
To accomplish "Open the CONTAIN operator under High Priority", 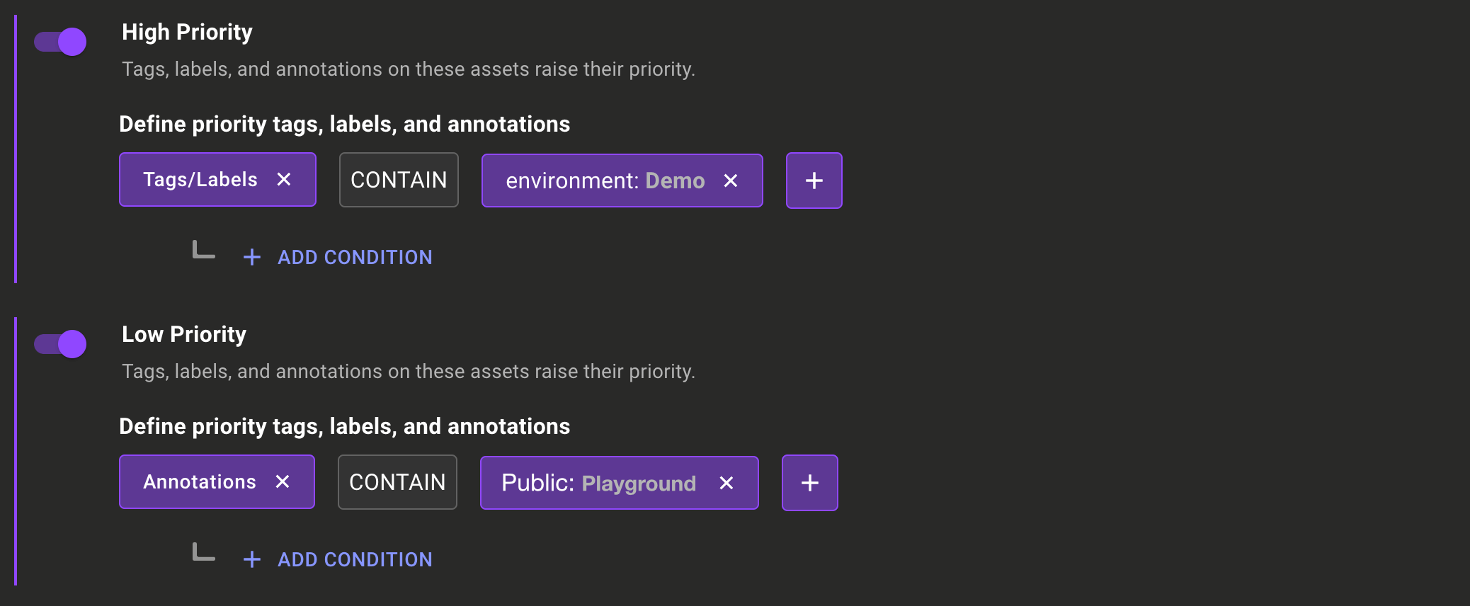I will click(399, 180).
